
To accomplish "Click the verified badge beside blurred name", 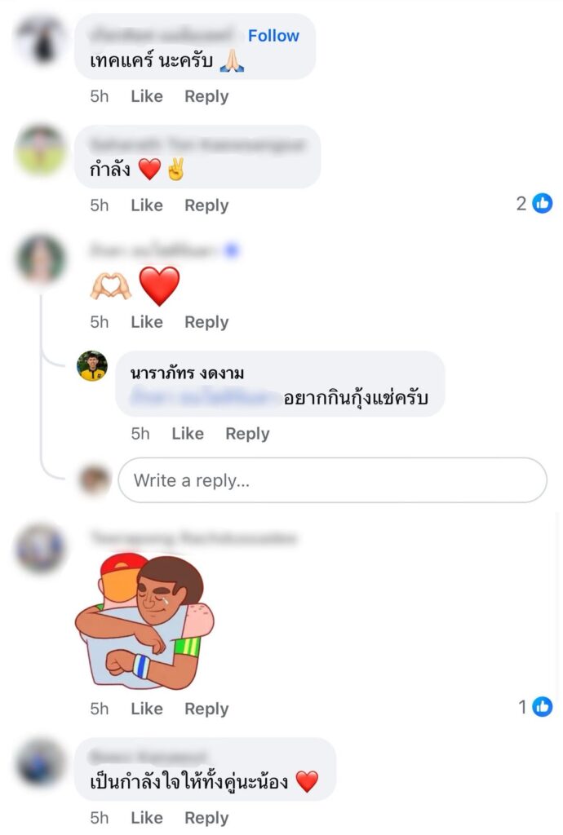I will tap(232, 250).
